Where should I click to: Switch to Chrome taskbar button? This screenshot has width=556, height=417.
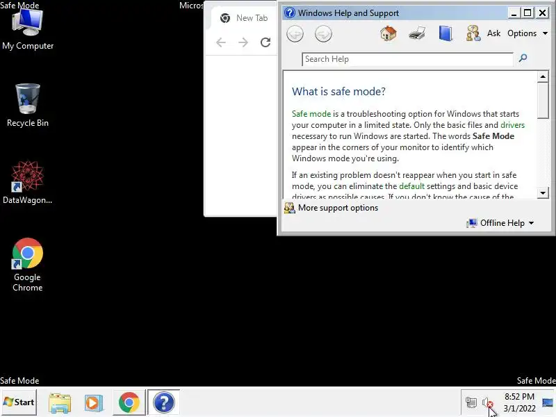pos(129,402)
